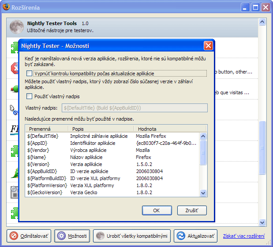Screen dimensions: 273x247
Task: Click the Verzia Gecko description
Action: [x=83, y=192]
